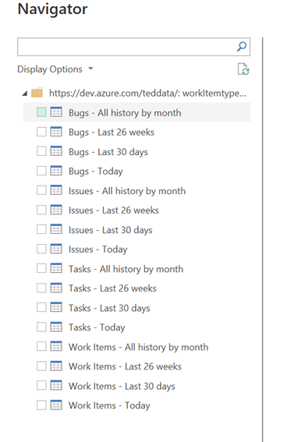The height and width of the screenshot is (442, 301).
Task: Select "Tasks - Today" text
Action: (x=97, y=327)
